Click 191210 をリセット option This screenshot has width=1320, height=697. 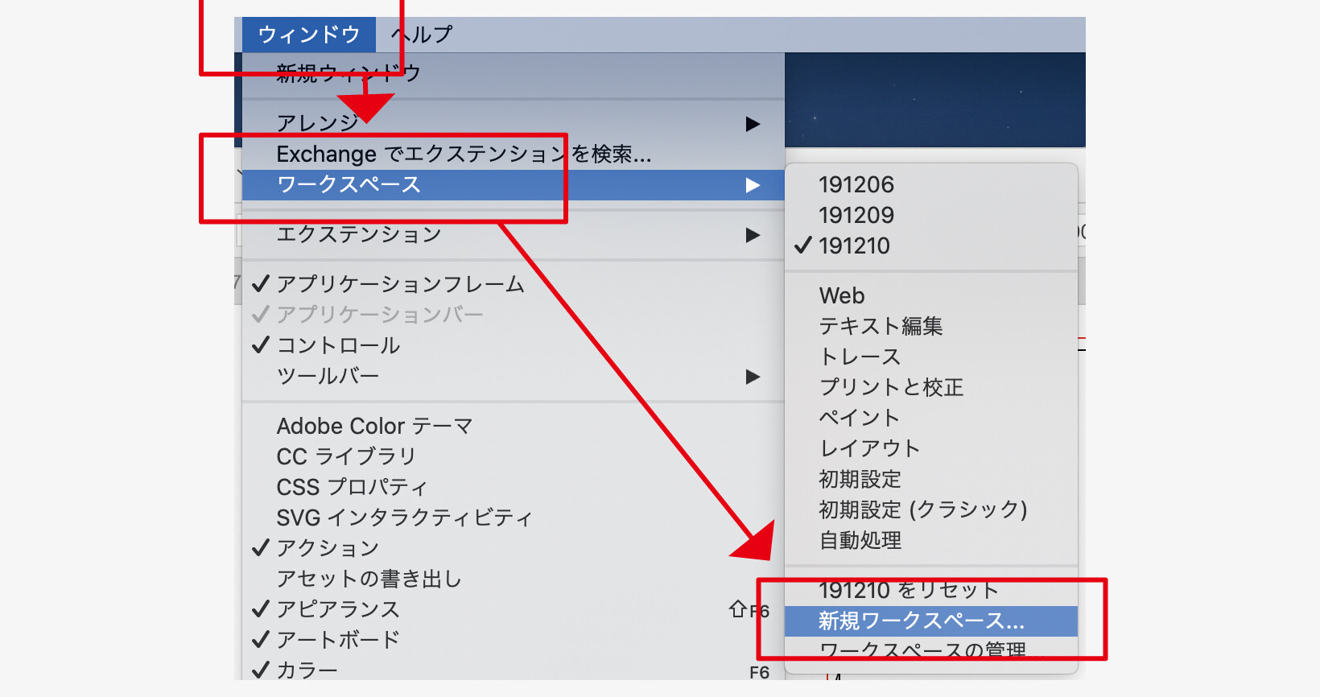(908, 591)
